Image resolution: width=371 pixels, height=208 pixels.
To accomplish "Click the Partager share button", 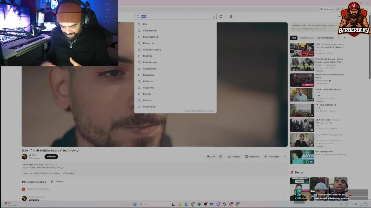I will point(234,157).
